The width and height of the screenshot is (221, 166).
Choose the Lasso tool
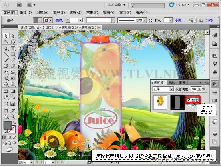click(13, 42)
